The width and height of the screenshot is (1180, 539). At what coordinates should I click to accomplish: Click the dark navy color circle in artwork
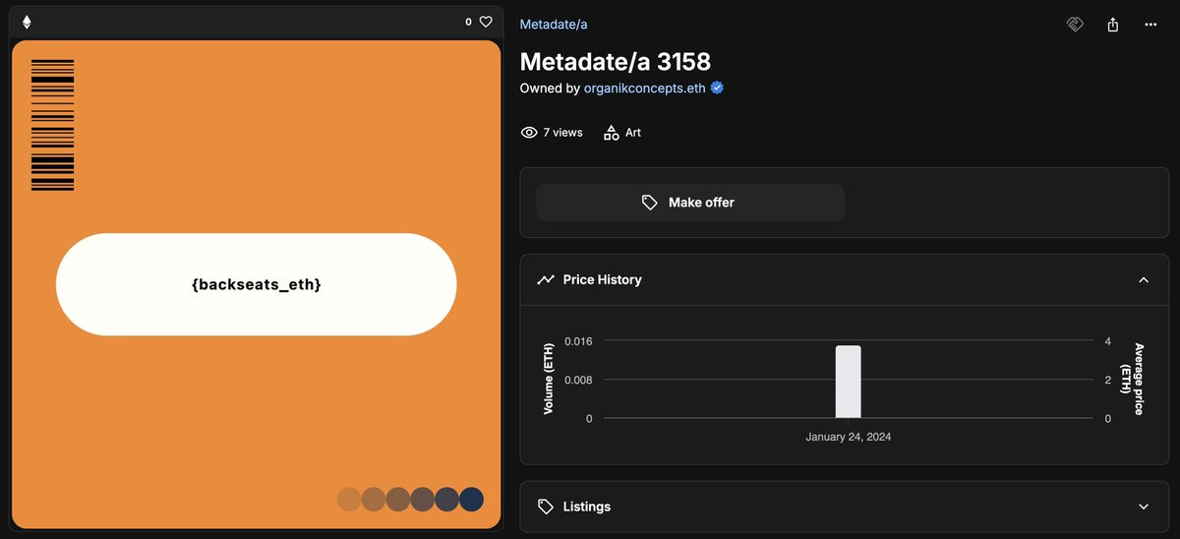pos(472,499)
